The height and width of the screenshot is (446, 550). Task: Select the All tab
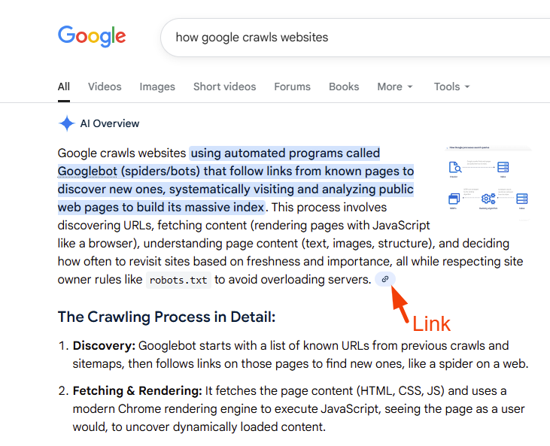pyautogui.click(x=64, y=86)
